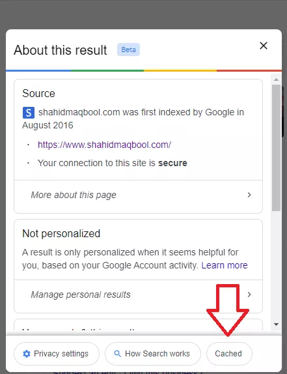View the Cached version button
The width and height of the screenshot is (287, 374).
pyautogui.click(x=229, y=354)
